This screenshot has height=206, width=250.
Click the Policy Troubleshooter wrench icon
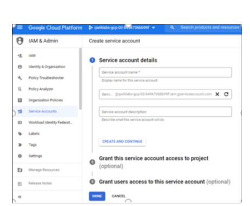click(20, 78)
